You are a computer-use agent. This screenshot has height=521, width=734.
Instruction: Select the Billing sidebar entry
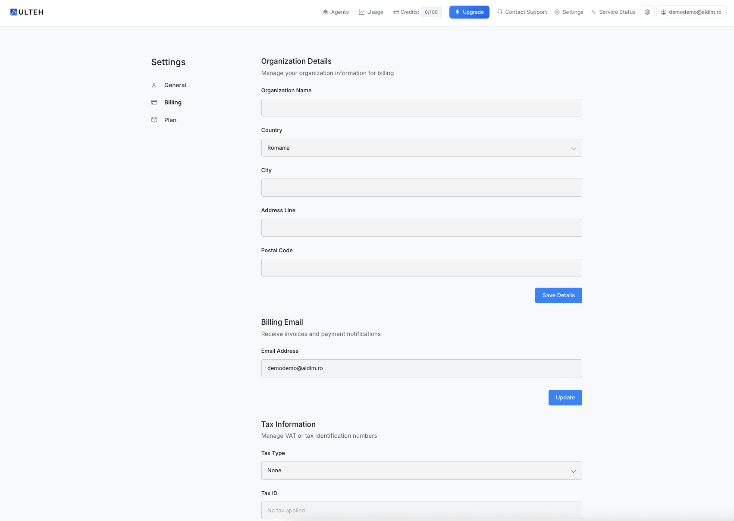pos(173,102)
